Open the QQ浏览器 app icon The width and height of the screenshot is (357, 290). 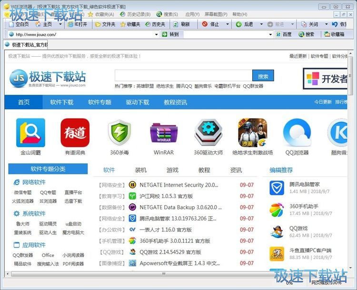[x=297, y=132]
